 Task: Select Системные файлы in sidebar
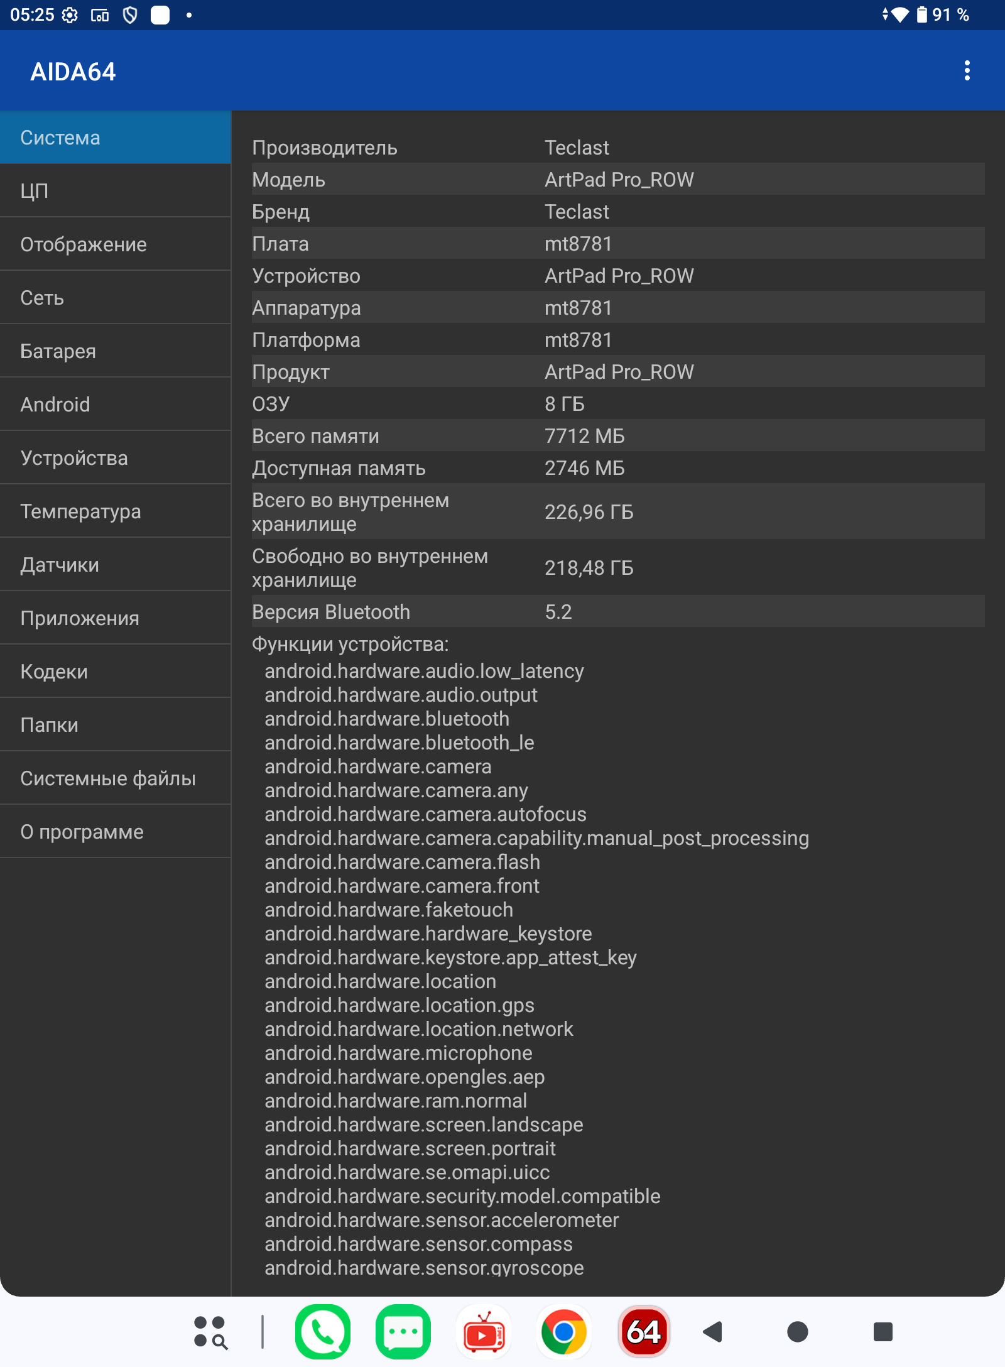point(116,778)
